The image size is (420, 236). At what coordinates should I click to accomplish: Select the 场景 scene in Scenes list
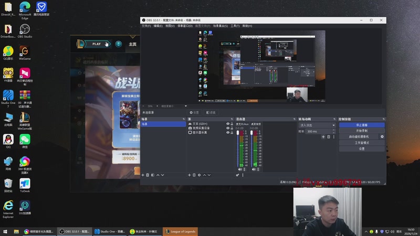click(163, 124)
